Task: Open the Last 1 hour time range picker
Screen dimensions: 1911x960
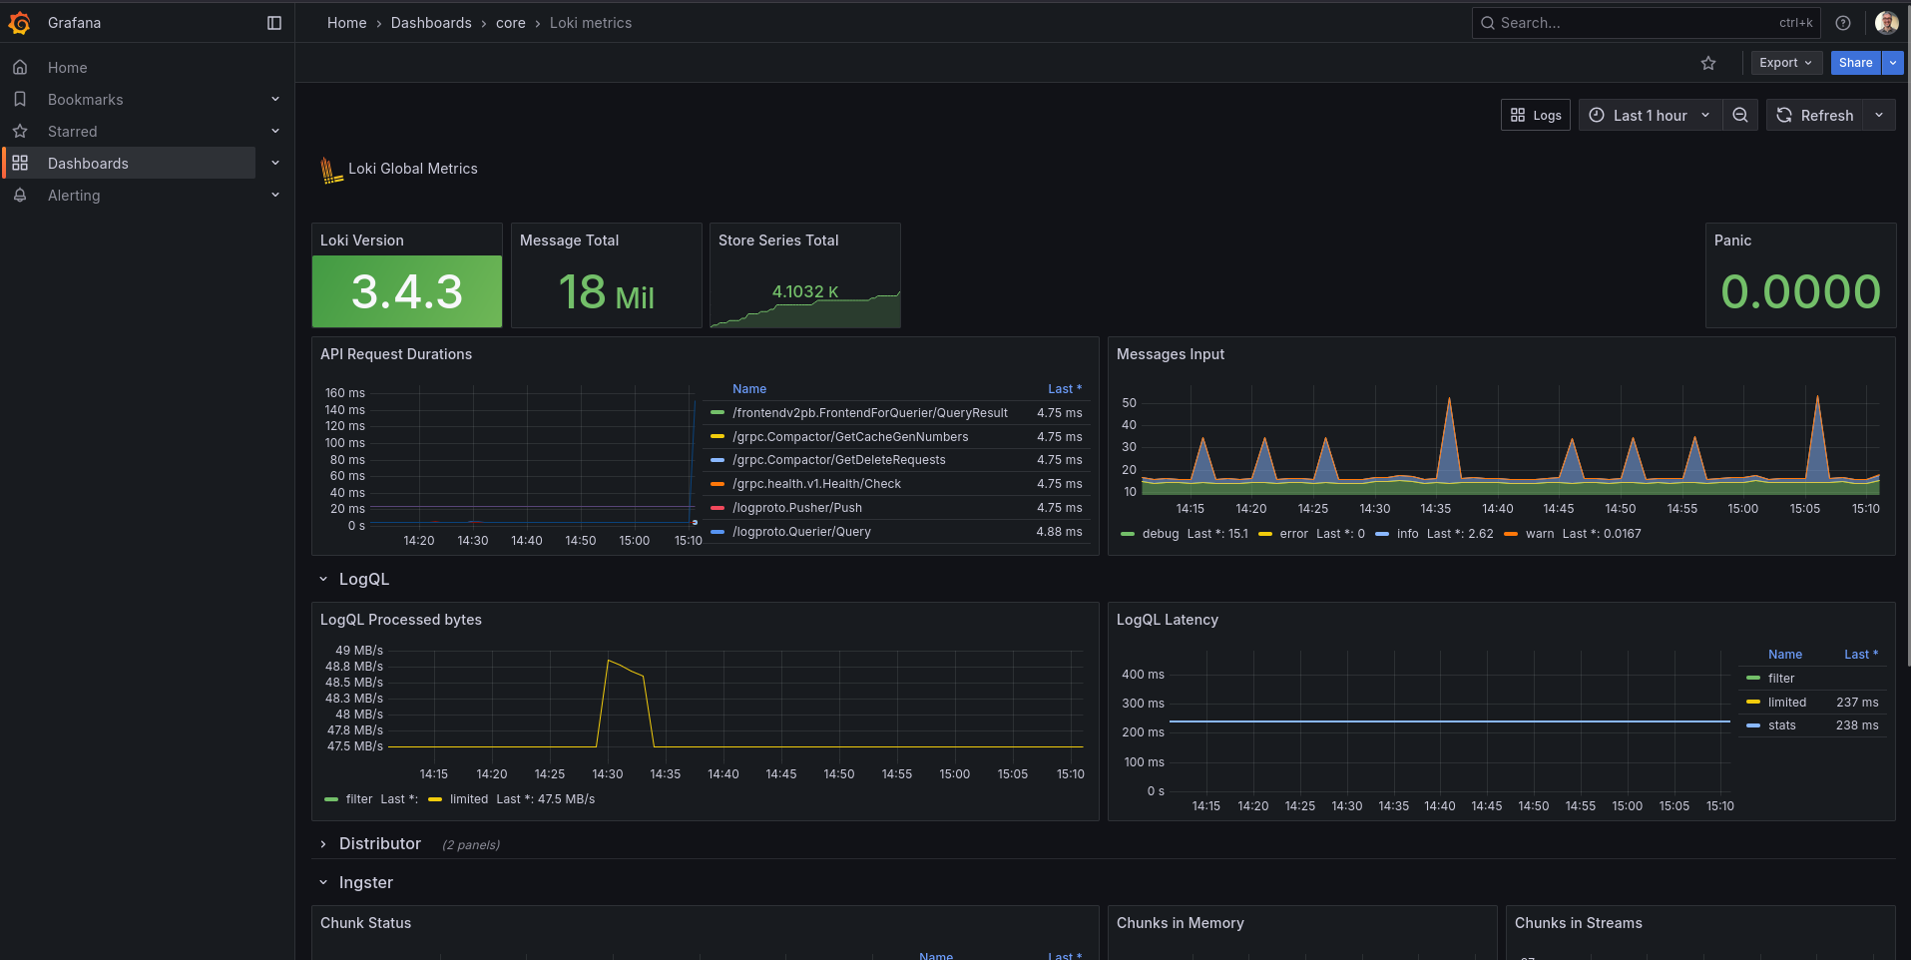Action: 1651,116
